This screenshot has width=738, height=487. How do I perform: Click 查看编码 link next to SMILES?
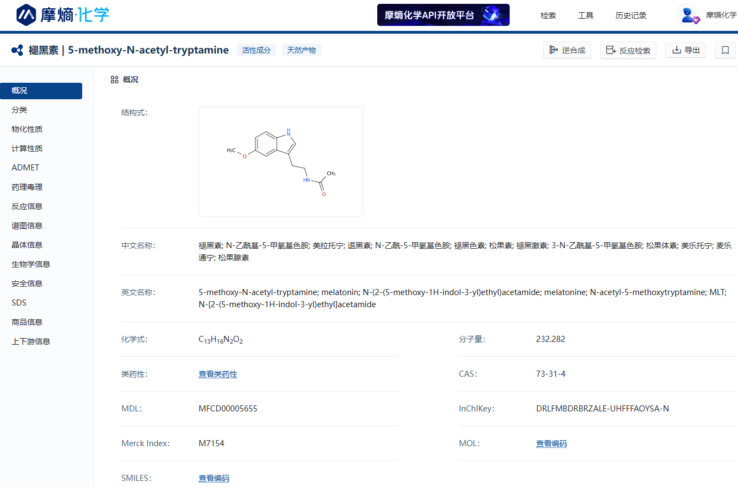pos(213,478)
